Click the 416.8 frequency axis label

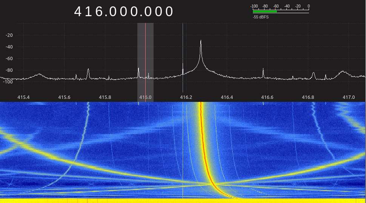point(308,97)
